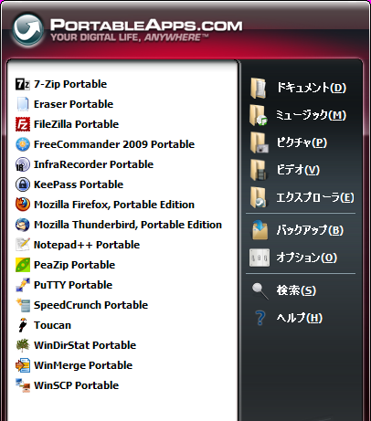Click the PeaZip Portable green icon
This screenshot has width=371, height=421.
tap(23, 265)
